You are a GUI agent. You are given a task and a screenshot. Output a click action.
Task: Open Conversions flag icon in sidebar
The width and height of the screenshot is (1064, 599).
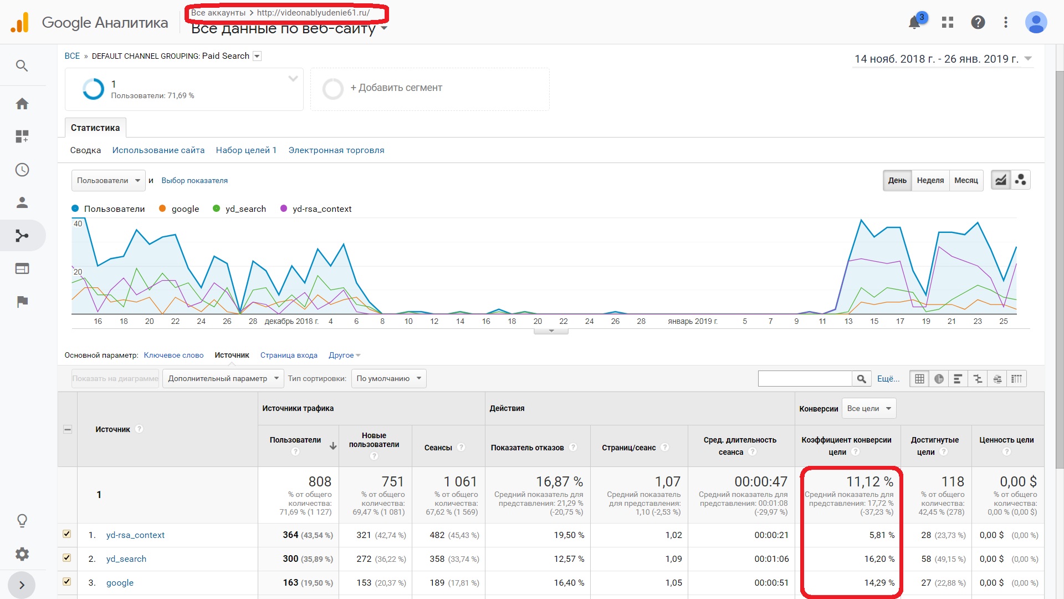(22, 302)
